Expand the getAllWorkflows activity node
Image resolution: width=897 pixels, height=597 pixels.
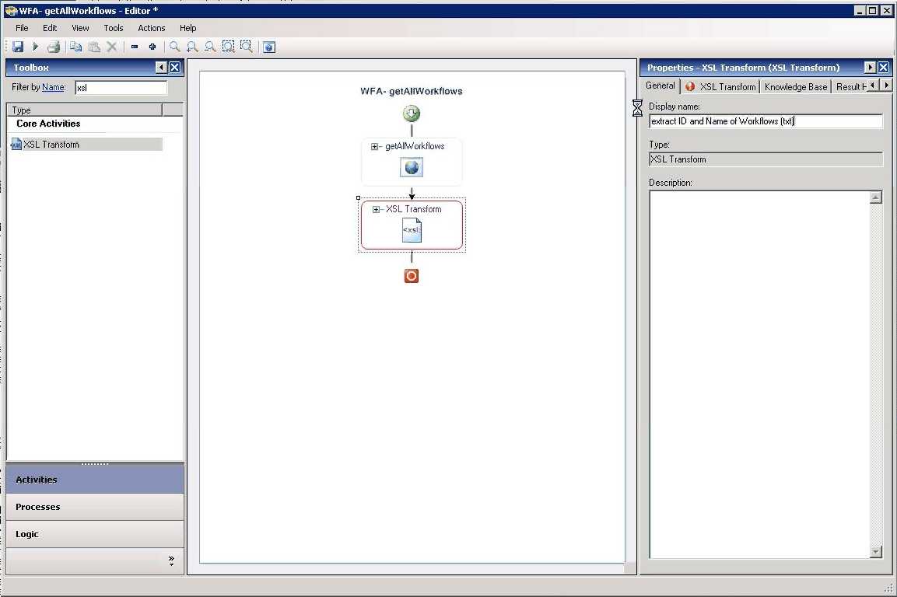[374, 146]
